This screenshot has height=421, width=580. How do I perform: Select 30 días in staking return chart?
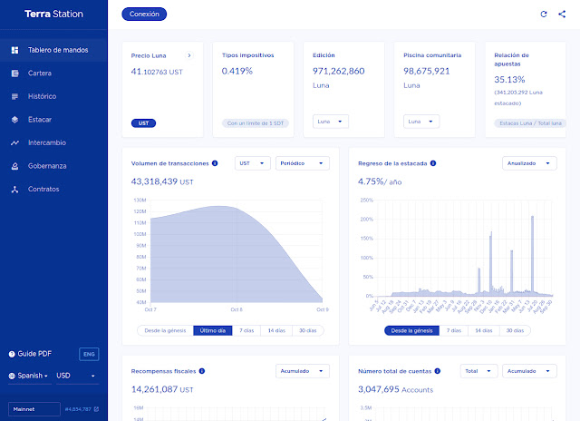(x=515, y=330)
